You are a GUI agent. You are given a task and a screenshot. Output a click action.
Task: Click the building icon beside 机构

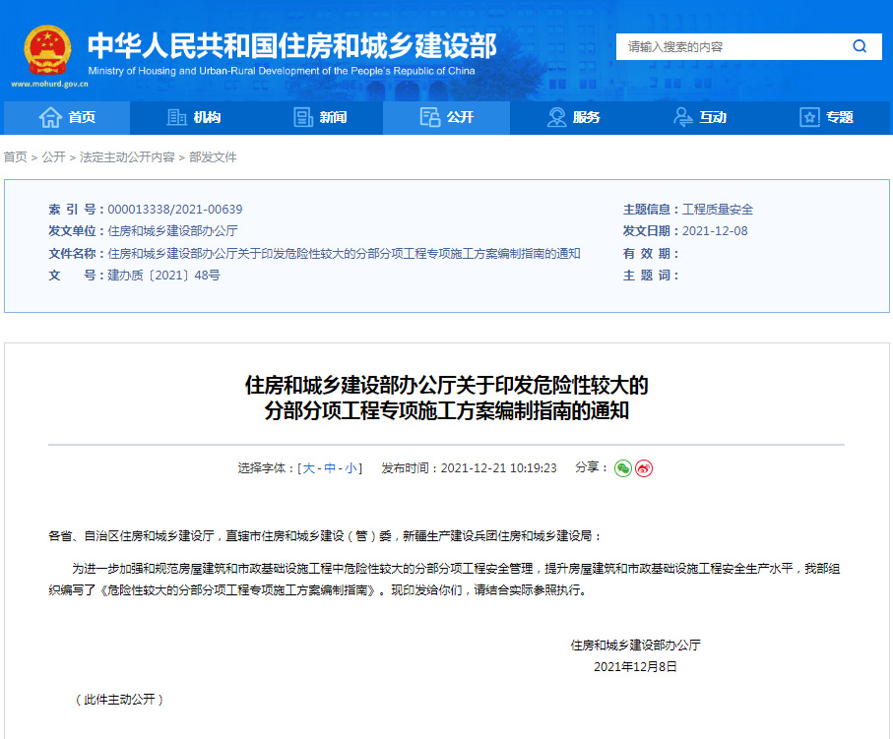176,117
